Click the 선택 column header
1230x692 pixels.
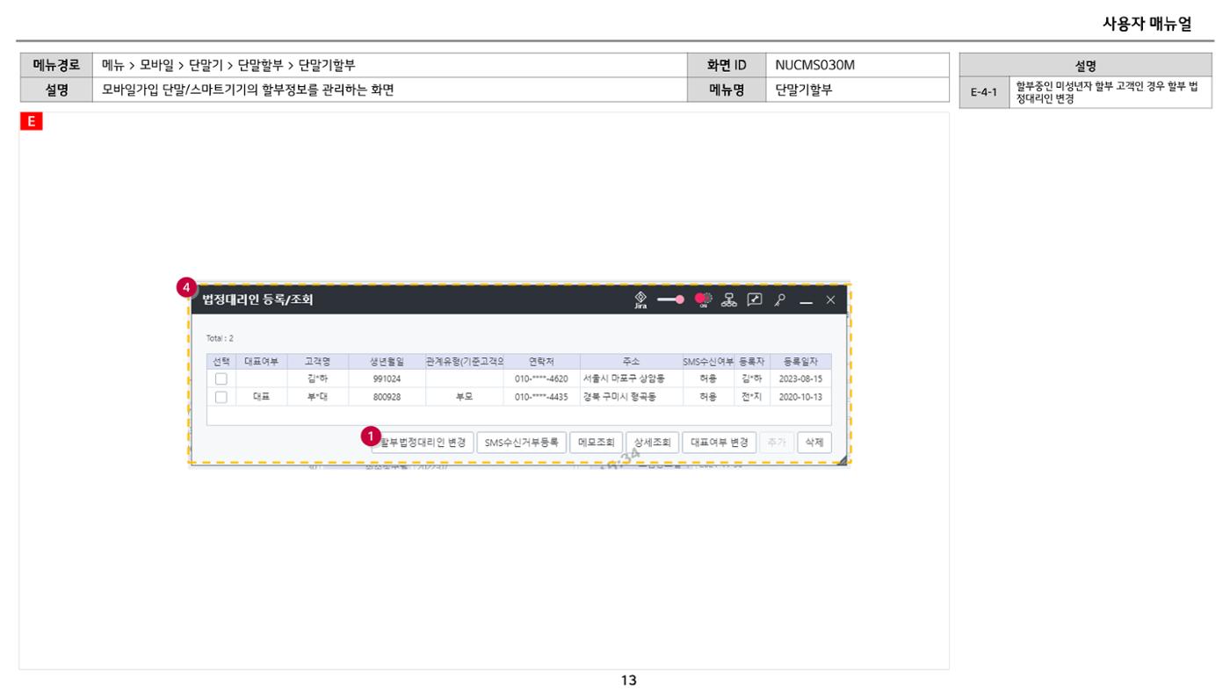[x=221, y=362]
